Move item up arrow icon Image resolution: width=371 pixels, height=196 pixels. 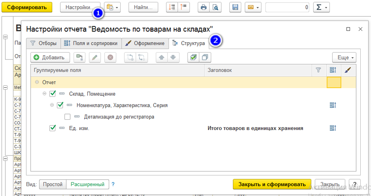coord(161,58)
